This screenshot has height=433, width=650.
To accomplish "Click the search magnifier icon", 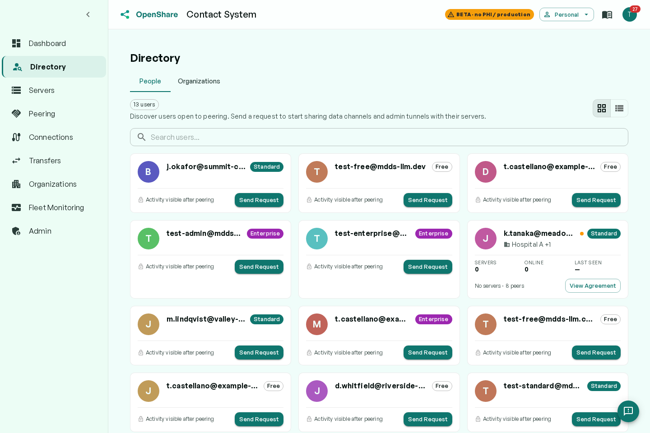I will [x=141, y=137].
